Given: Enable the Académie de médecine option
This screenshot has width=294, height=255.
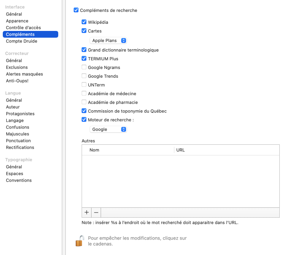Looking at the screenshot, I should 84,94.
